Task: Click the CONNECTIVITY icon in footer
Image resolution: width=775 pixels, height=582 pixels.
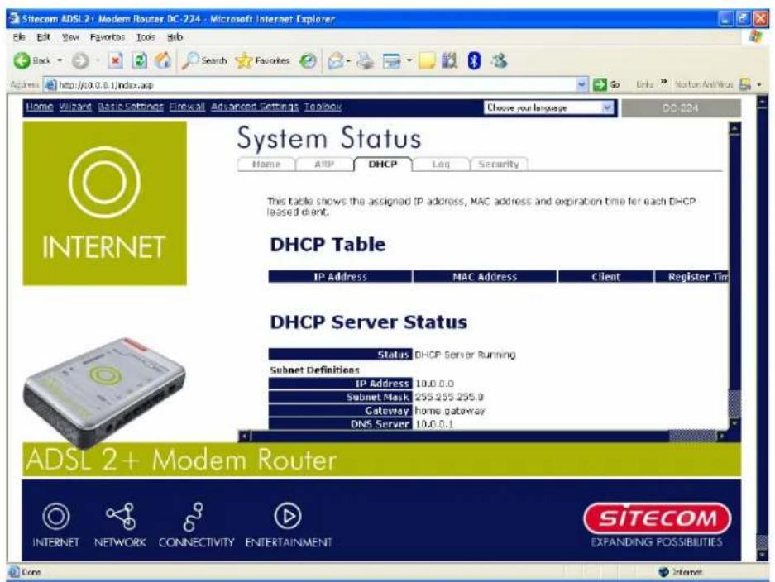Action: point(194,517)
